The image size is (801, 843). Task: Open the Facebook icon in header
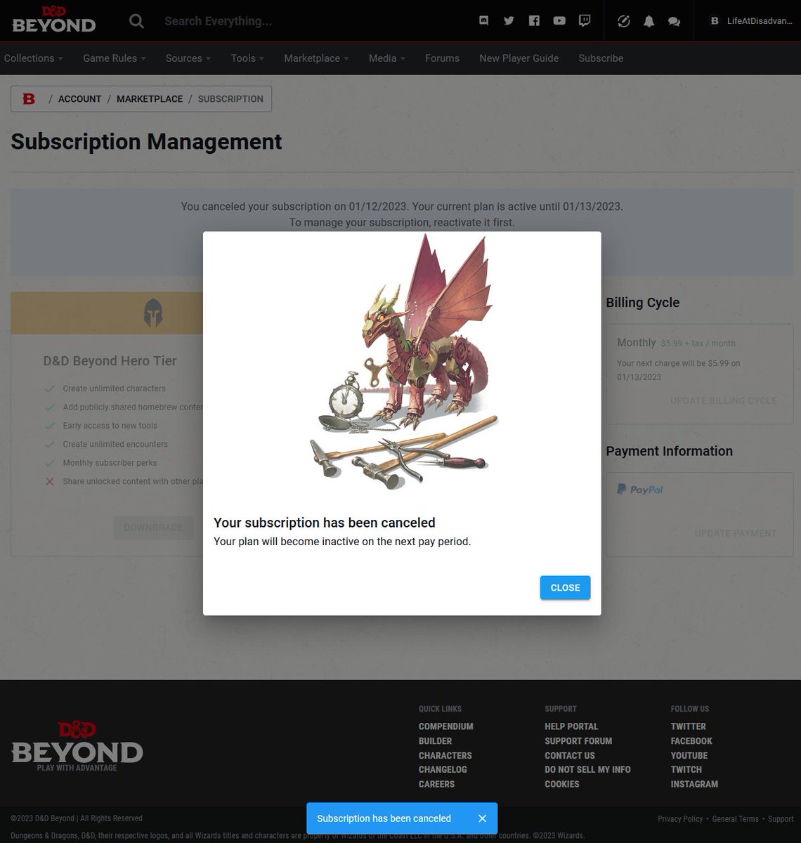point(534,21)
